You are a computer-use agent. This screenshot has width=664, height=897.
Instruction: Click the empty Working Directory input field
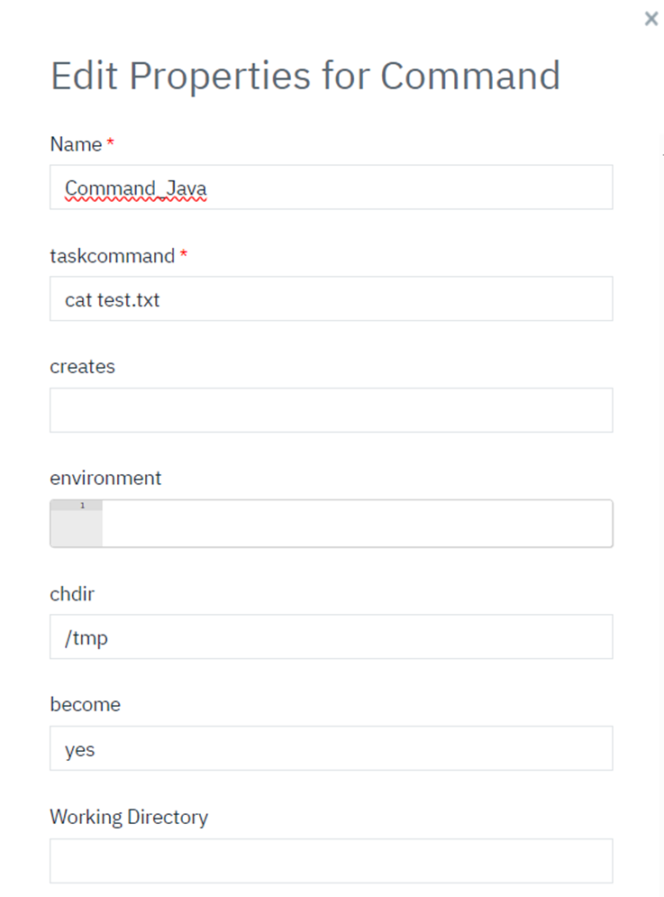coord(331,861)
